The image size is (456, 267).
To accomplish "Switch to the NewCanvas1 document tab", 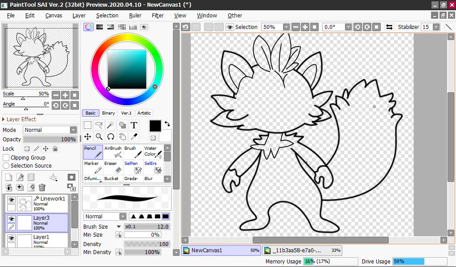I will [221, 250].
